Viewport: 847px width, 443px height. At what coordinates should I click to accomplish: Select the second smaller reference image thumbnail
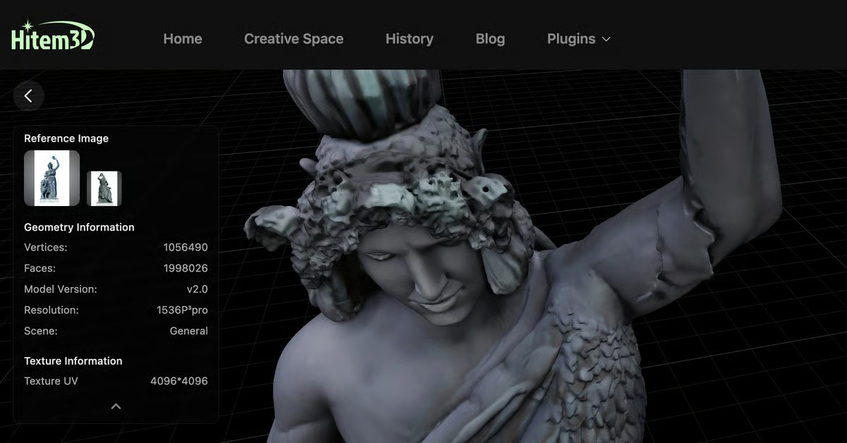(x=104, y=188)
